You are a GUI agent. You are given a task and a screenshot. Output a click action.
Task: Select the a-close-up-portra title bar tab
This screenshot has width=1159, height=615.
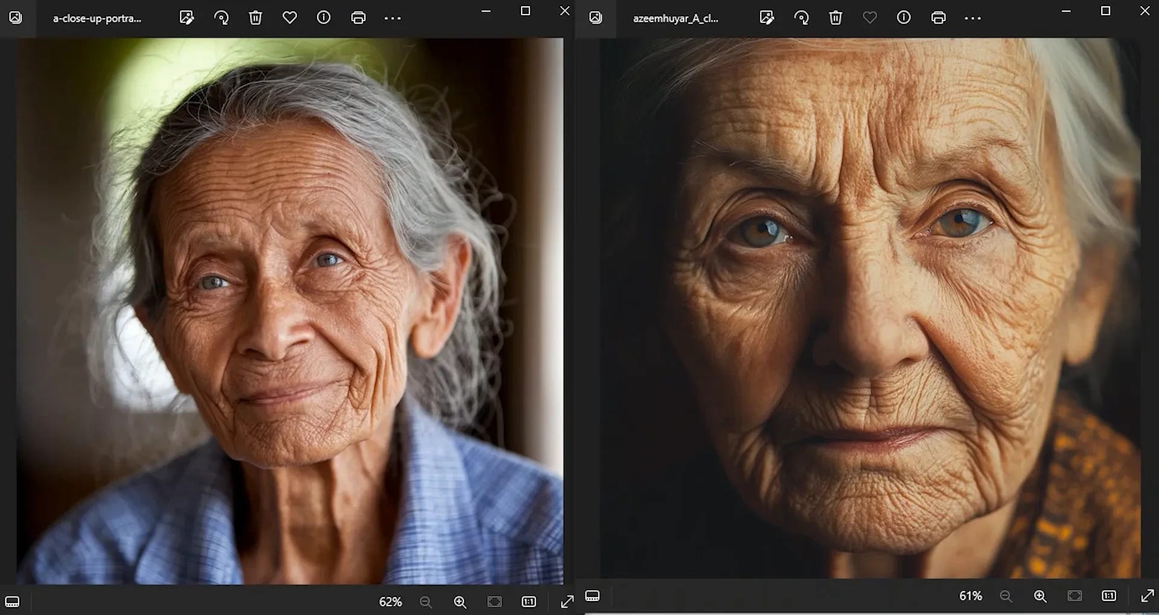(x=98, y=18)
